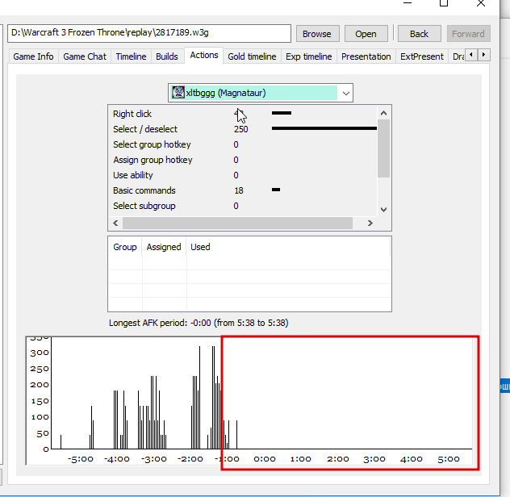Click the actions list vertical scrollbar thumb

(x=384, y=148)
